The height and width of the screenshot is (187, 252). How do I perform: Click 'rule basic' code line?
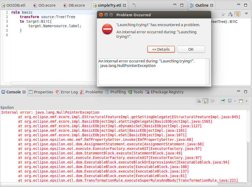22,12
